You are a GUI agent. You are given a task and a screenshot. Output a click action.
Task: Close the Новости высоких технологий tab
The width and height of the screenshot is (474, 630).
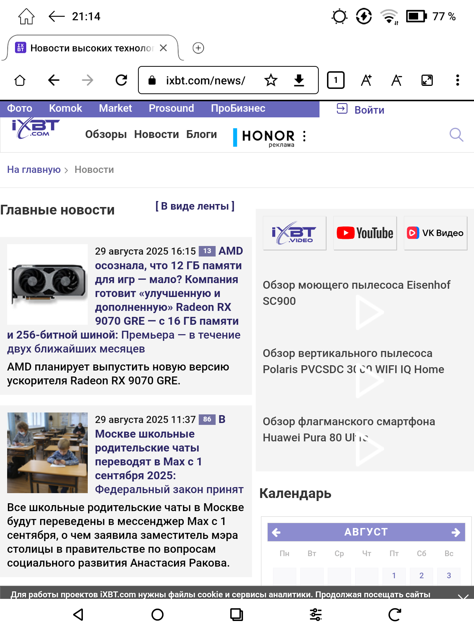pos(163,48)
